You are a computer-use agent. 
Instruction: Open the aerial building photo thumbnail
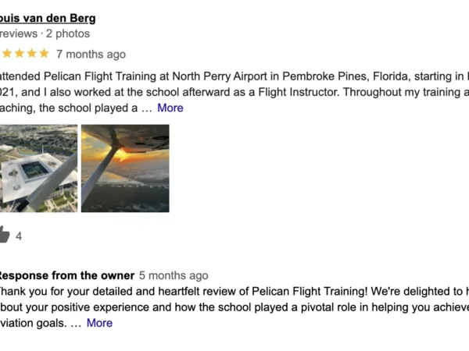[38, 168]
